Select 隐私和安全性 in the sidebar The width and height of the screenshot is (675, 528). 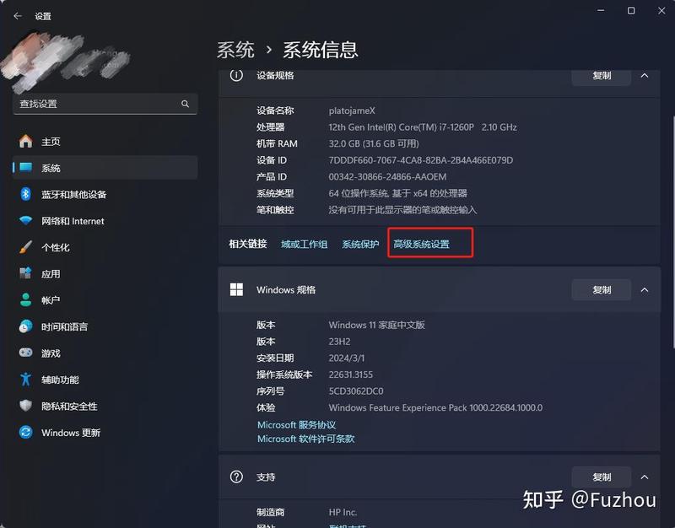[105, 406]
